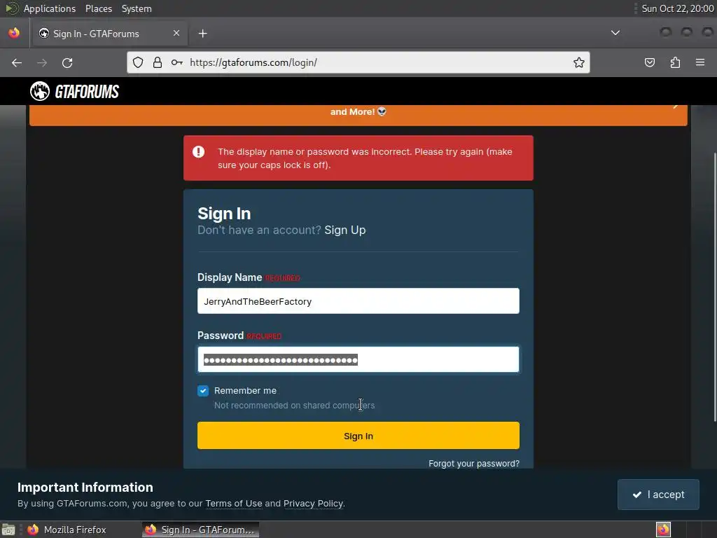This screenshot has height=538, width=717.
Task: Open the Firefox hamburger menu
Action: click(700, 62)
